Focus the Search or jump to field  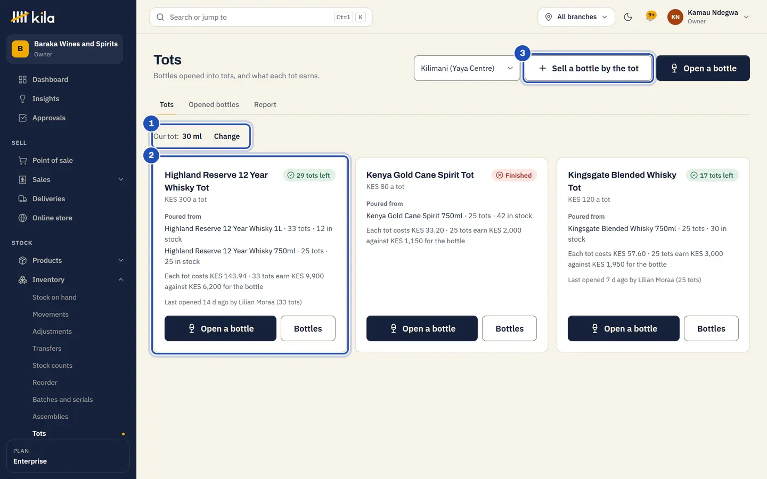pyautogui.click(x=261, y=17)
